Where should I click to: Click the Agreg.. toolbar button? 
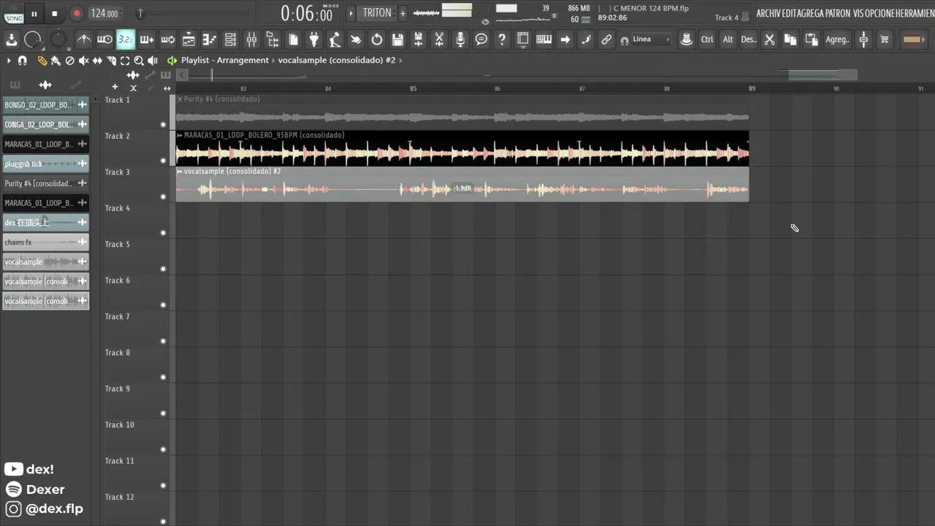point(837,39)
